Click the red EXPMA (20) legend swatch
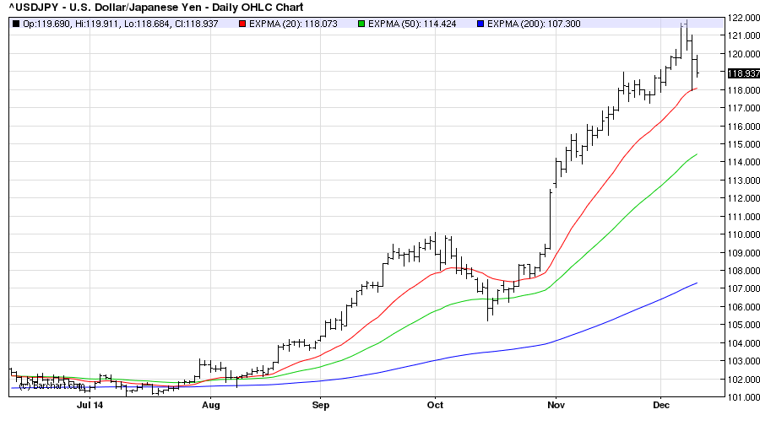Screen dimensions: 760x431 pos(242,23)
